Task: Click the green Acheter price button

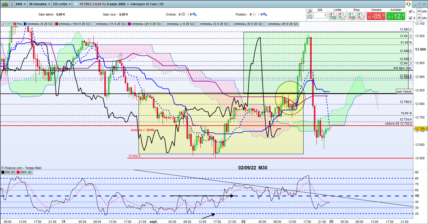Action: click(x=396, y=16)
